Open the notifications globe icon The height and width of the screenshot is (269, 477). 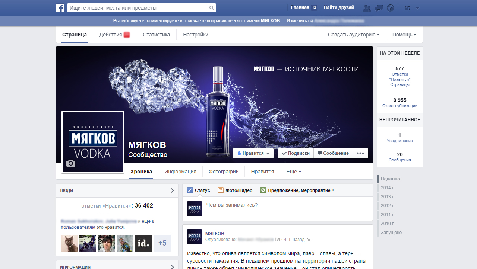click(x=390, y=8)
